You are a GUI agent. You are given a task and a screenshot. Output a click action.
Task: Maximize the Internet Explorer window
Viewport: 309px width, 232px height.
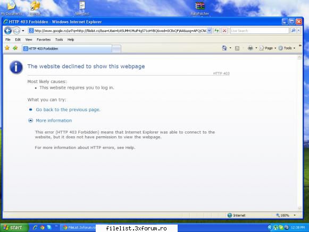292,22
